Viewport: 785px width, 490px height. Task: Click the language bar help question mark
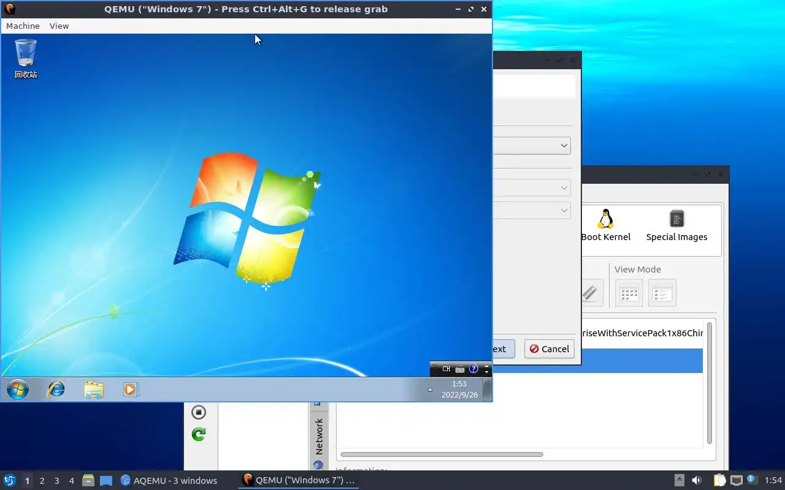[473, 369]
